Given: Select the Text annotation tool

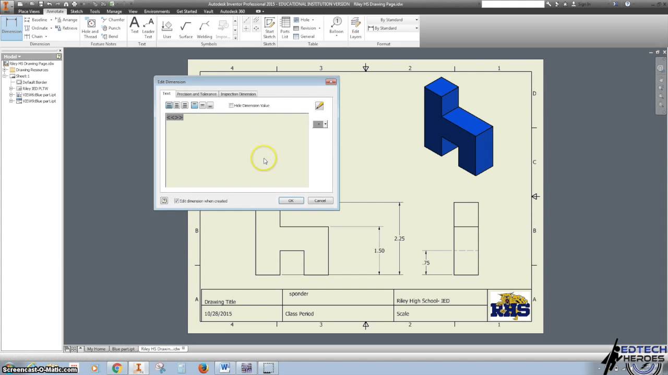Looking at the screenshot, I should (135, 26).
